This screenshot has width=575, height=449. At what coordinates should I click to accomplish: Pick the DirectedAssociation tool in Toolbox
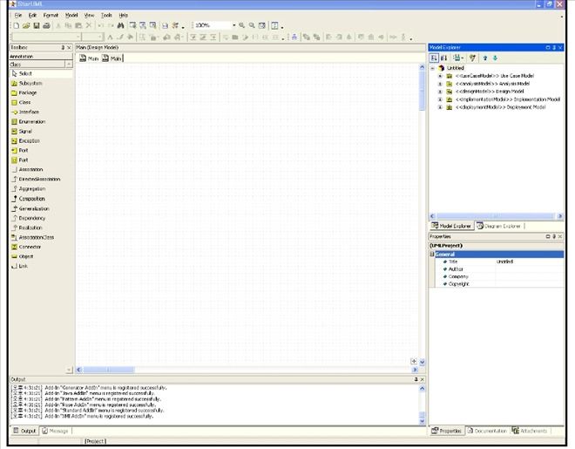41,179
